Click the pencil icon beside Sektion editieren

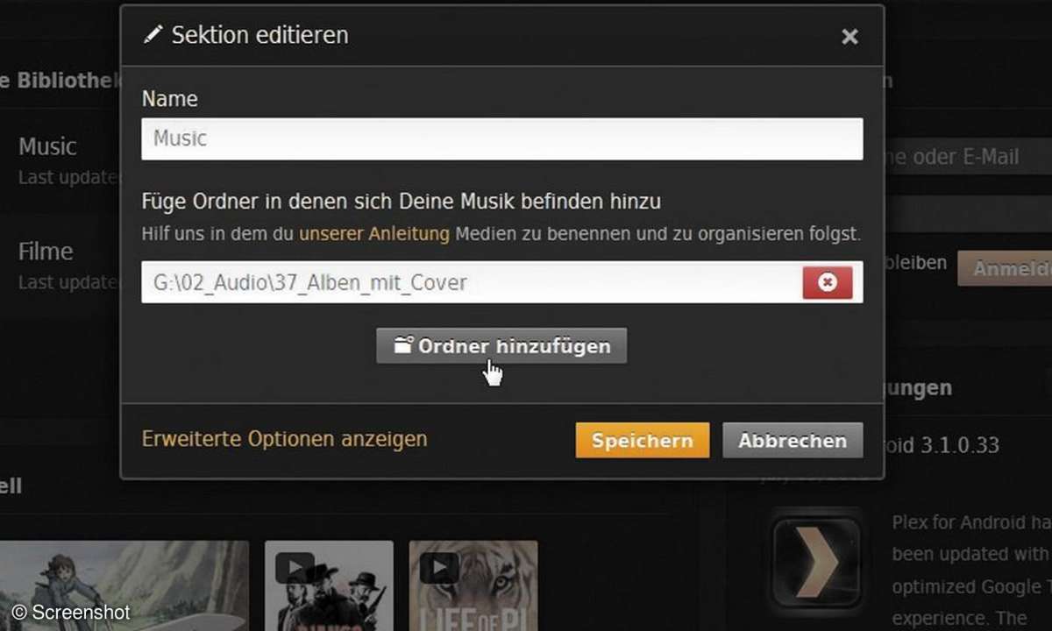[153, 35]
